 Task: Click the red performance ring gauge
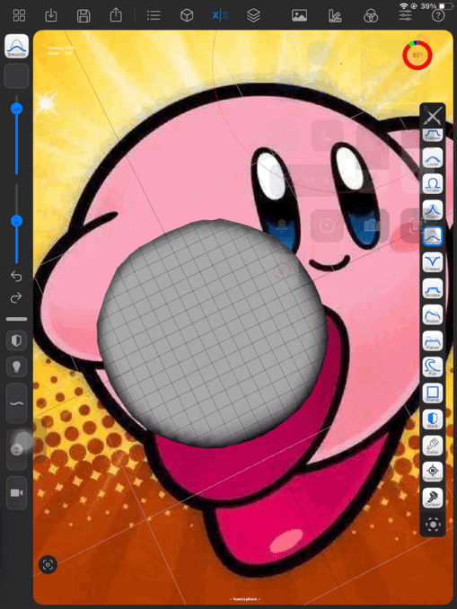pyautogui.click(x=417, y=55)
